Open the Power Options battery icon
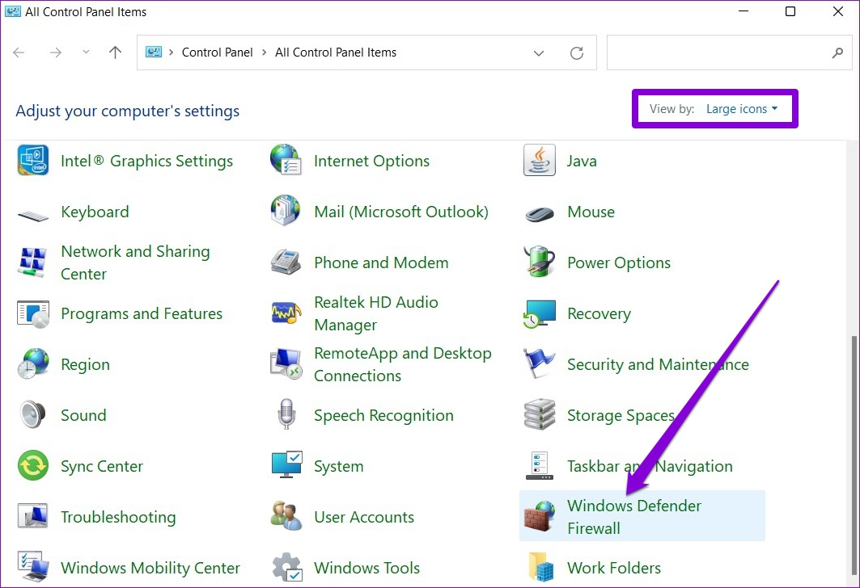860x588 pixels. 540,262
